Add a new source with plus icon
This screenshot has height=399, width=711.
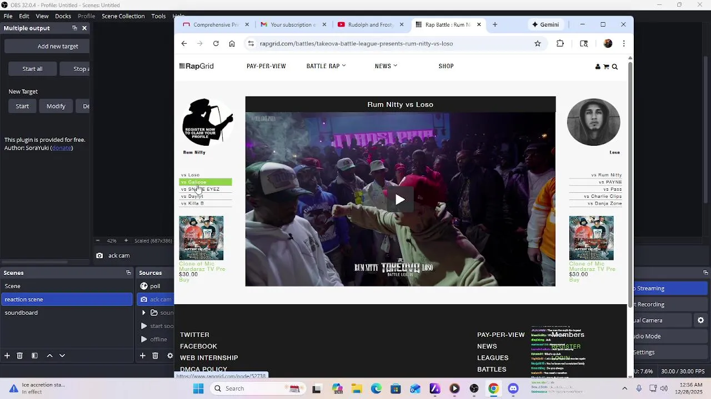coord(143,356)
